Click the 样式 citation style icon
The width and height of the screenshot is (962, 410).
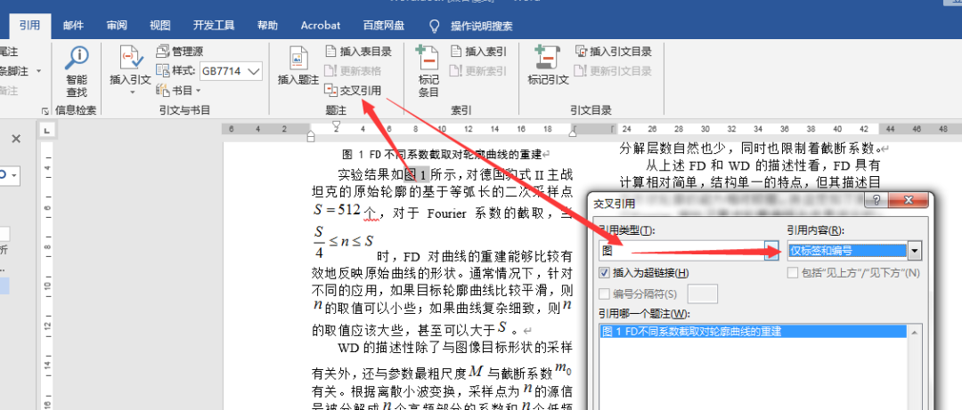pos(162,70)
